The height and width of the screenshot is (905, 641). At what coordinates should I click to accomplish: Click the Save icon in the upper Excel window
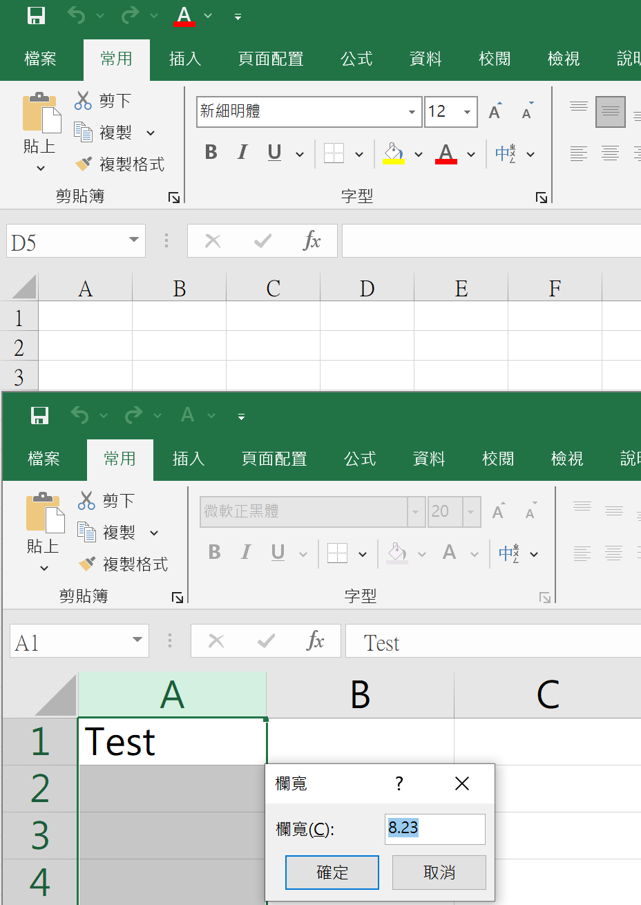tap(36, 15)
